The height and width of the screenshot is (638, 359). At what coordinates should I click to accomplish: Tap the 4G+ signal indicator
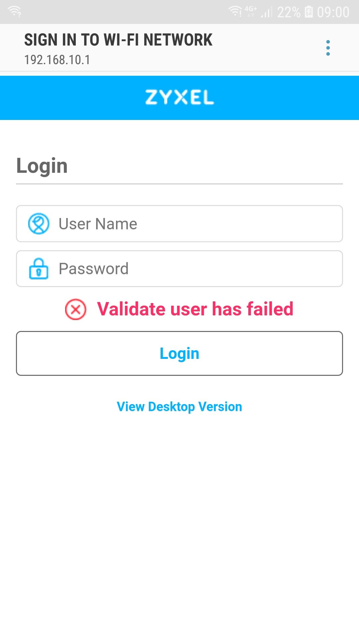[x=251, y=11]
